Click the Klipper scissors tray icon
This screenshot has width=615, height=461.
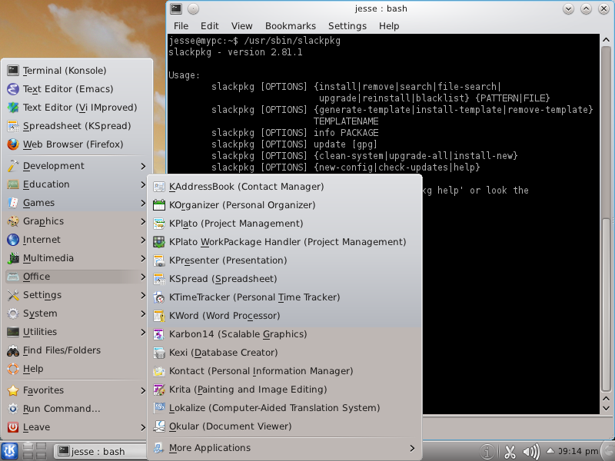coord(509,452)
